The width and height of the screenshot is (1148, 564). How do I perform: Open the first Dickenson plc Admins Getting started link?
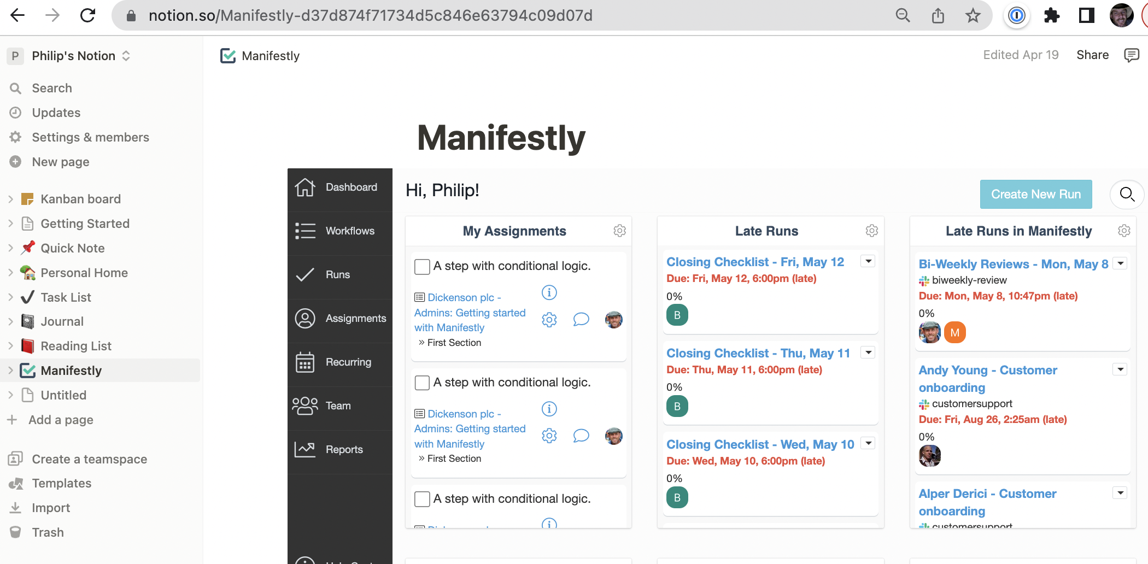click(x=470, y=313)
